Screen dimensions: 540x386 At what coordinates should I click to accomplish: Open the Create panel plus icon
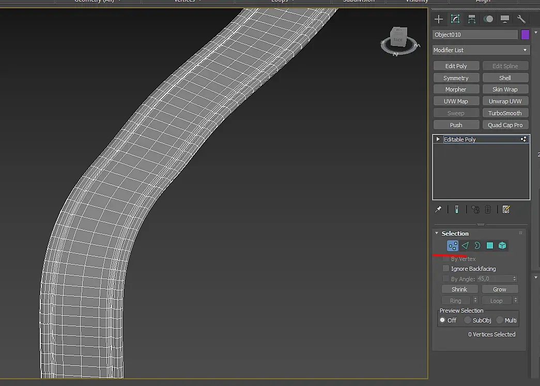tap(438, 19)
